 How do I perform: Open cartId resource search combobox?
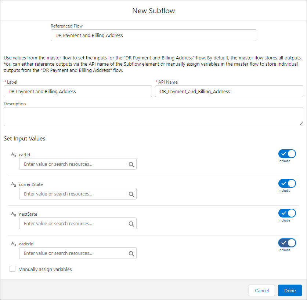73,164
